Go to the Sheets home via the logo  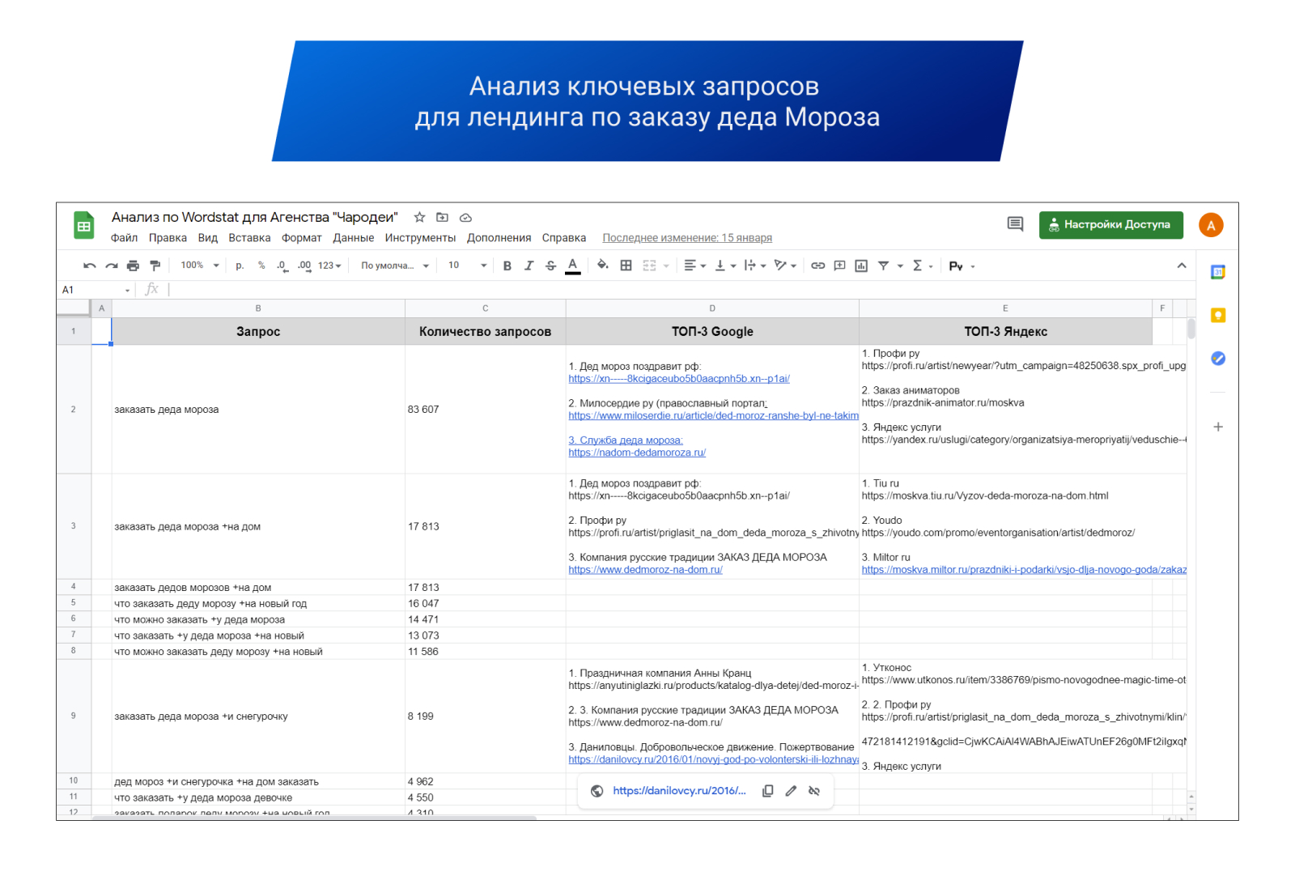(84, 225)
